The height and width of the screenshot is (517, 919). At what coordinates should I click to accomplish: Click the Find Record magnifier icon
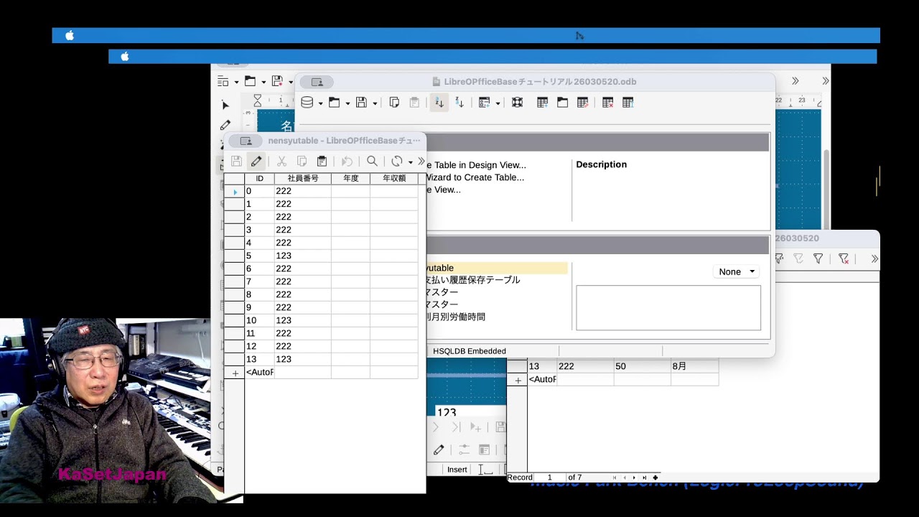coord(372,162)
